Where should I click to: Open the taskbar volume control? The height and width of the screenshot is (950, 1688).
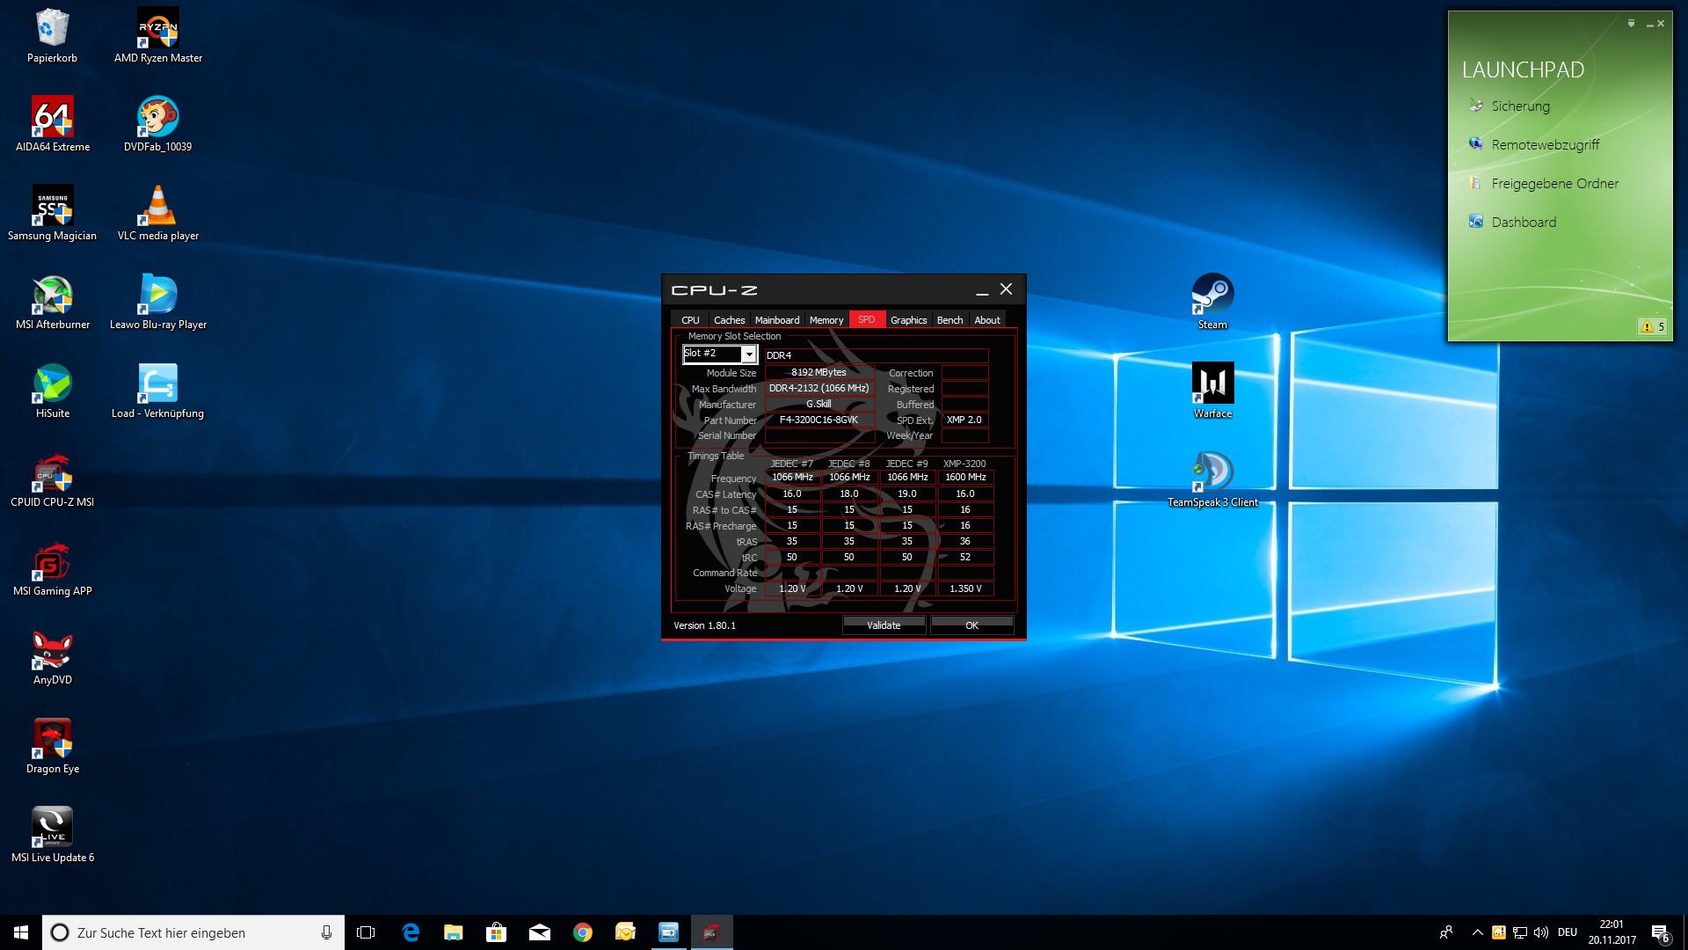pos(1540,932)
